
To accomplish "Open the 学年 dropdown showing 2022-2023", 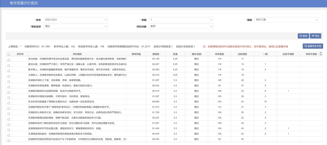I will click(x=76, y=20).
